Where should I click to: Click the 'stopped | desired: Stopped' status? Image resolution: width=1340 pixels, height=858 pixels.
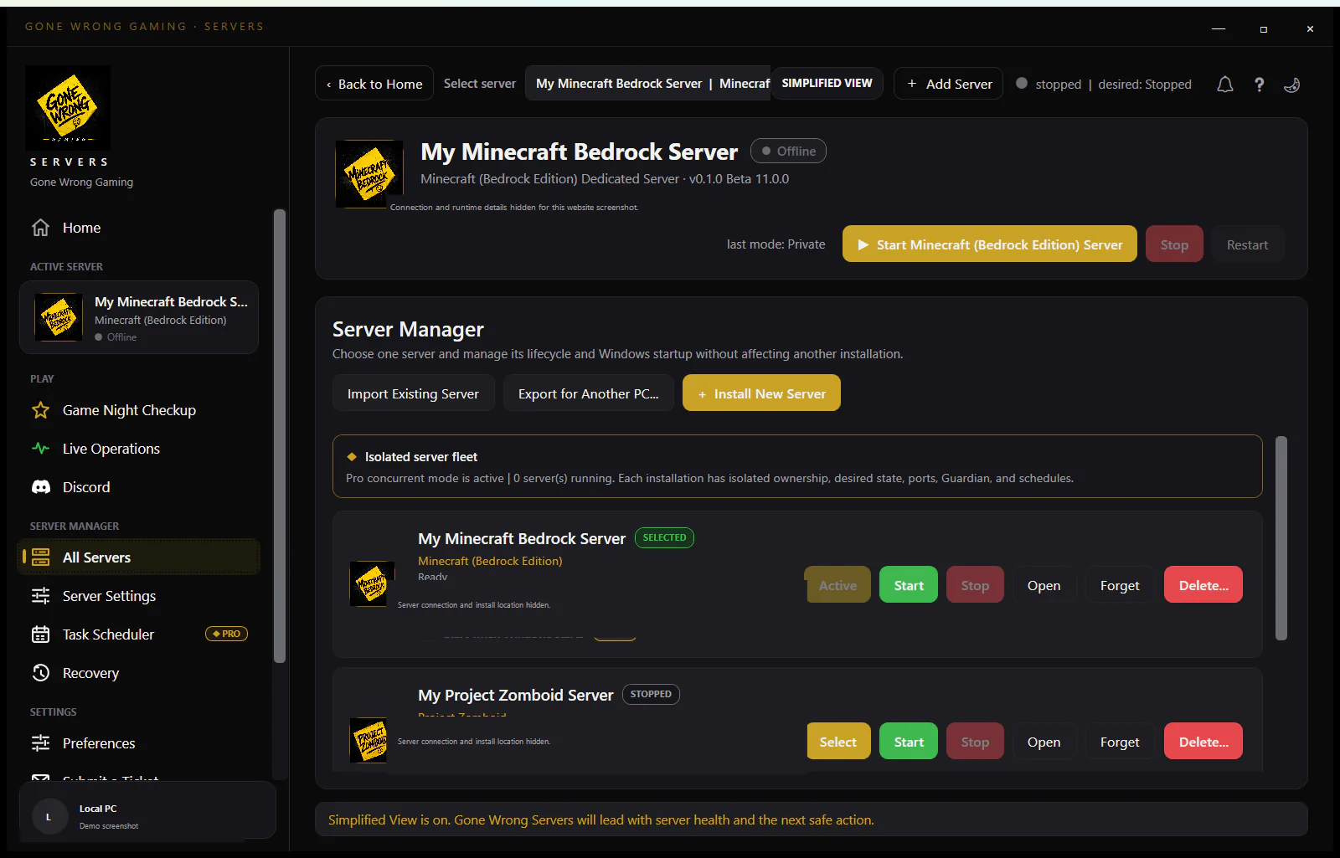1104,84
